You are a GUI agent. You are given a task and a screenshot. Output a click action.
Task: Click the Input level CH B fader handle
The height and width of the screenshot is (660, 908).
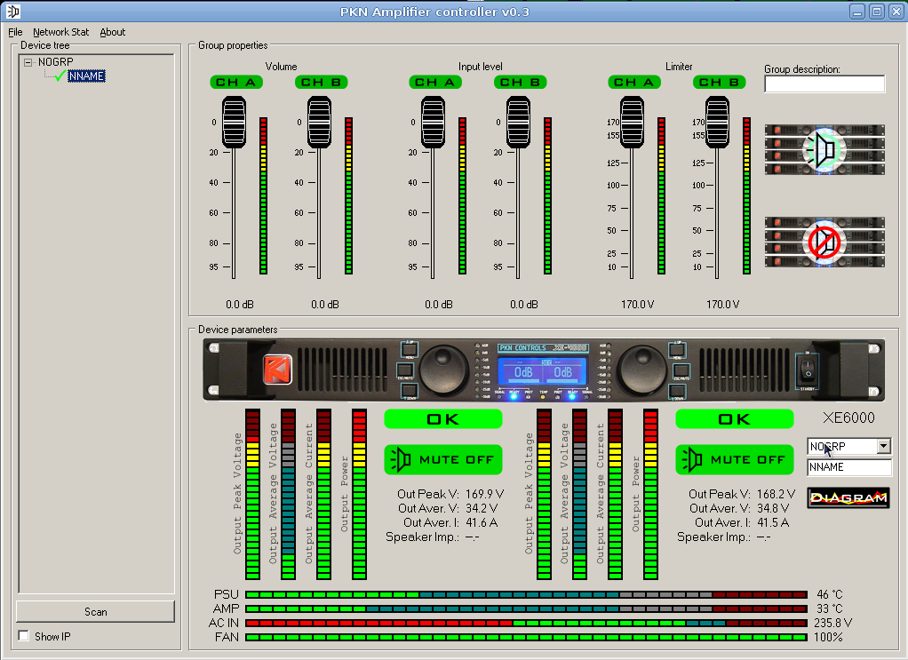[x=518, y=123]
